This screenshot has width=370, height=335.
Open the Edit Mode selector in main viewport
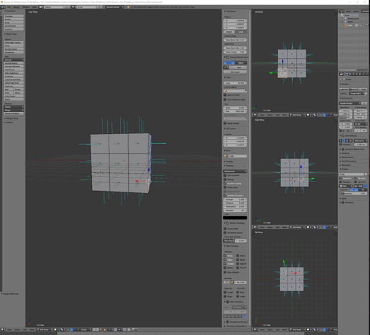tap(44, 330)
